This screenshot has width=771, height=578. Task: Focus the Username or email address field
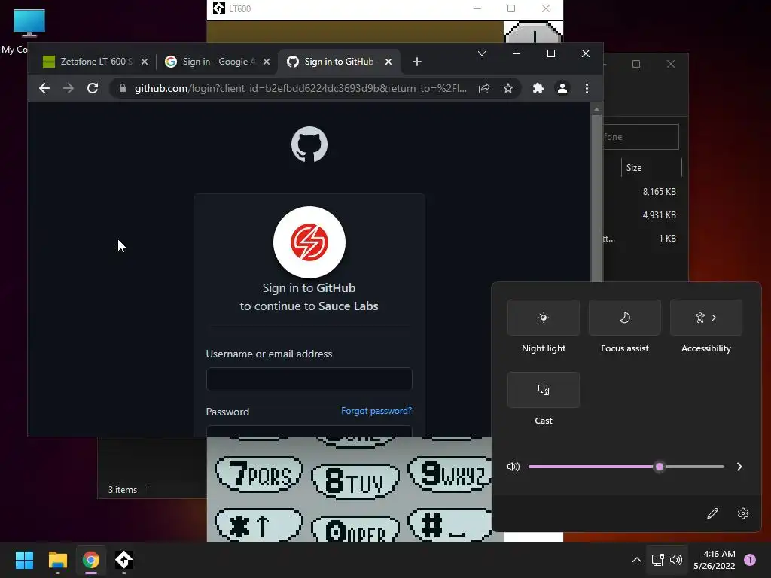(309, 379)
